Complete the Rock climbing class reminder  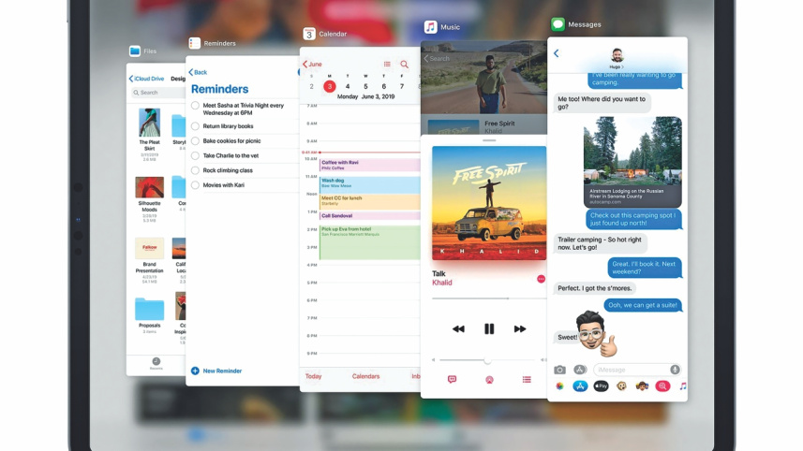tap(195, 170)
